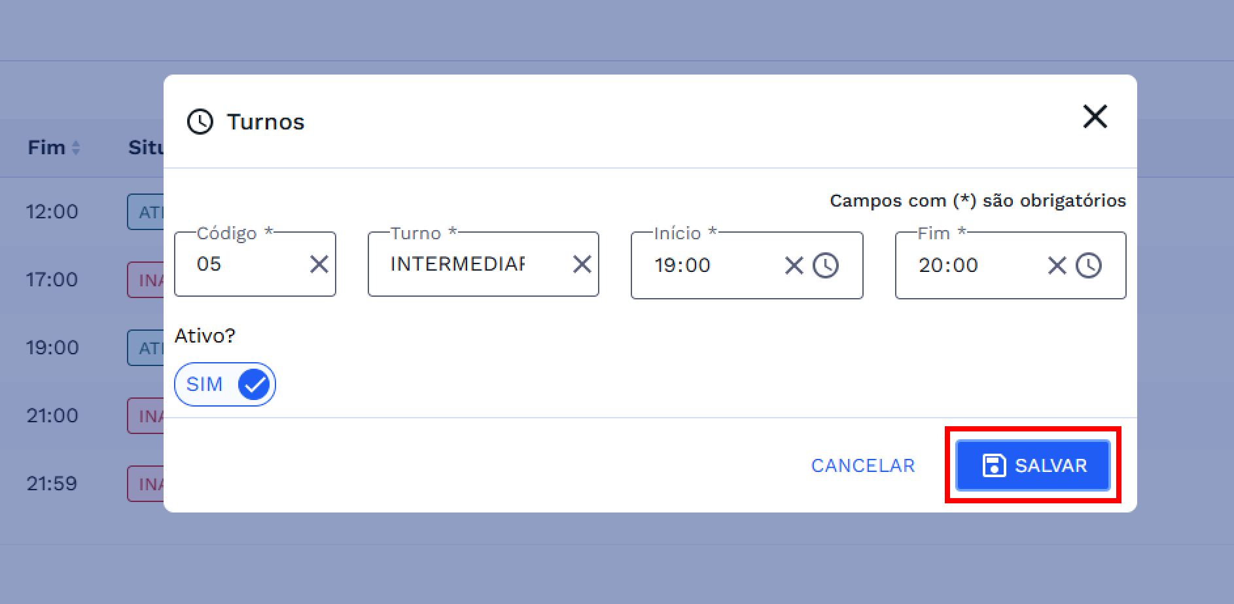Click the CANCELAR link
The image size is (1234, 604).
tap(862, 465)
